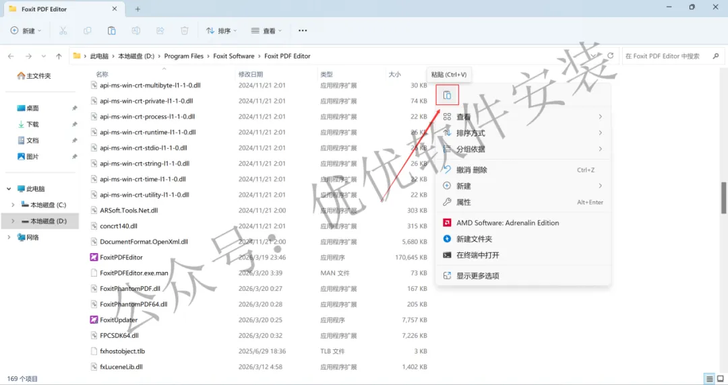Open New (新建) submenu in context menu
Viewport: 728px width, 385px height.
click(x=523, y=186)
